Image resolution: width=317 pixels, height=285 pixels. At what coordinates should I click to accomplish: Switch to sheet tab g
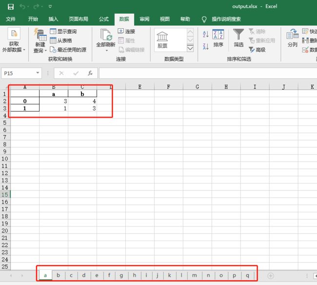pyautogui.click(x=121, y=275)
